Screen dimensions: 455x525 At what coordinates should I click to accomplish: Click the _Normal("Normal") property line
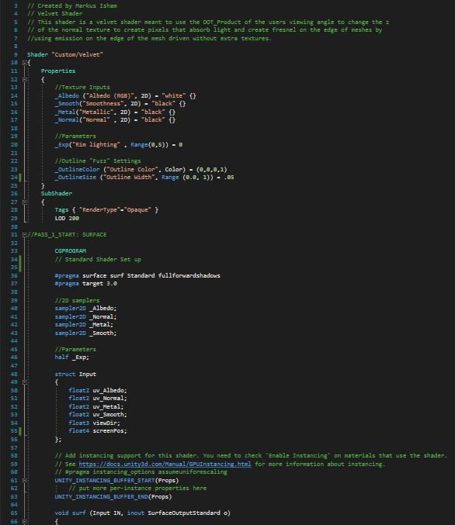(x=115, y=120)
